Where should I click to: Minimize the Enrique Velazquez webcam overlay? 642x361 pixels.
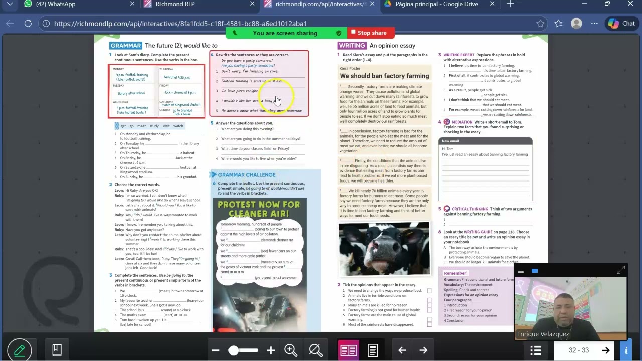[x=521, y=271]
